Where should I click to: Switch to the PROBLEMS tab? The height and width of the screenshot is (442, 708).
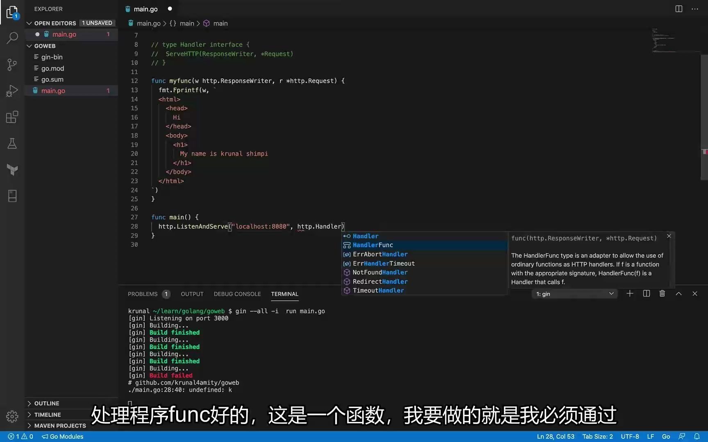(143, 294)
